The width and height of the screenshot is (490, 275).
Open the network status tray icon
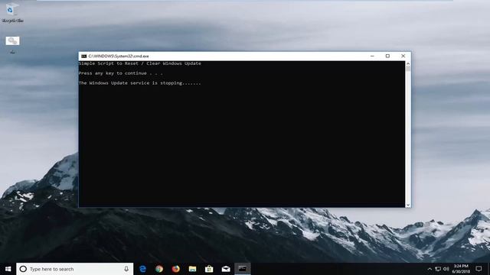click(438, 269)
